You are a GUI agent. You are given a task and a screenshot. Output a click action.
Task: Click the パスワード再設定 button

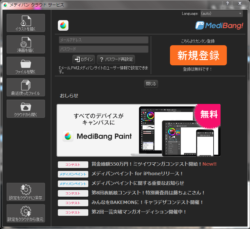click(116, 59)
